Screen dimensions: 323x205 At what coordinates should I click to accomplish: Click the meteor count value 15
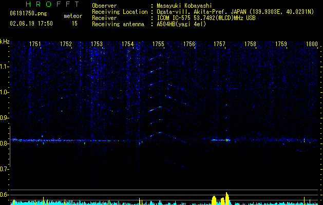point(74,24)
